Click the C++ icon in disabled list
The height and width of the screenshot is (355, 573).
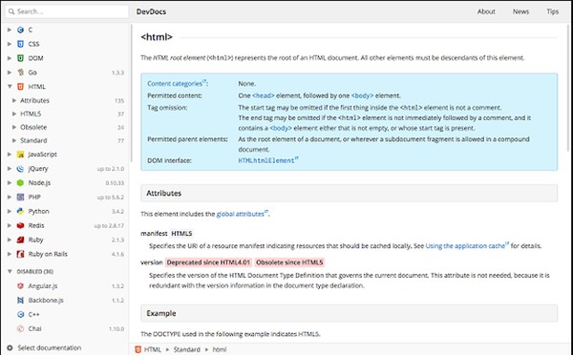(x=20, y=315)
